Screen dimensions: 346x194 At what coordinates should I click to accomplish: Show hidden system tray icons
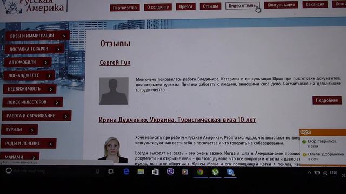pyautogui.click(x=309, y=172)
